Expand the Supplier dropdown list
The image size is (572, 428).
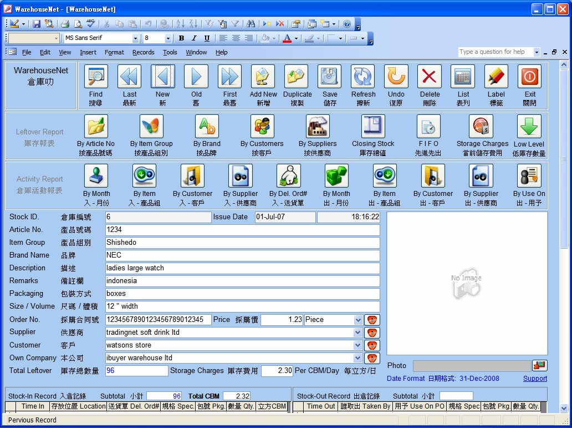click(x=357, y=333)
